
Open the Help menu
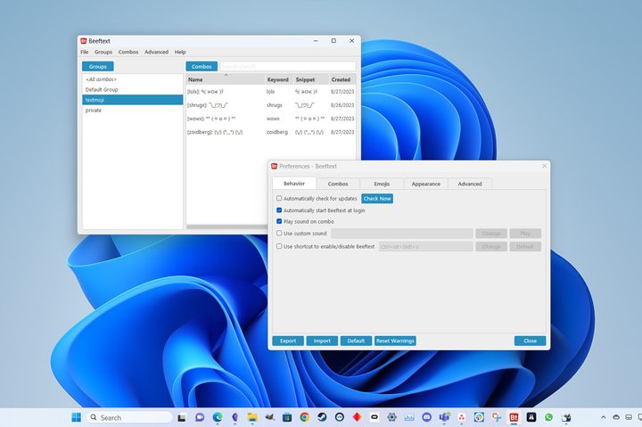click(180, 52)
